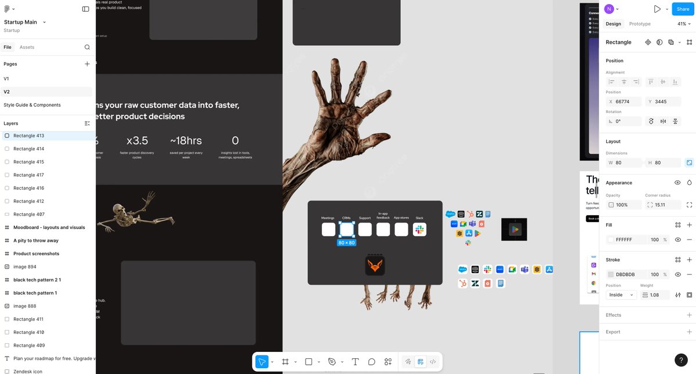696x374 pixels.
Task: Switch to the Assets tab
Action: (27, 47)
